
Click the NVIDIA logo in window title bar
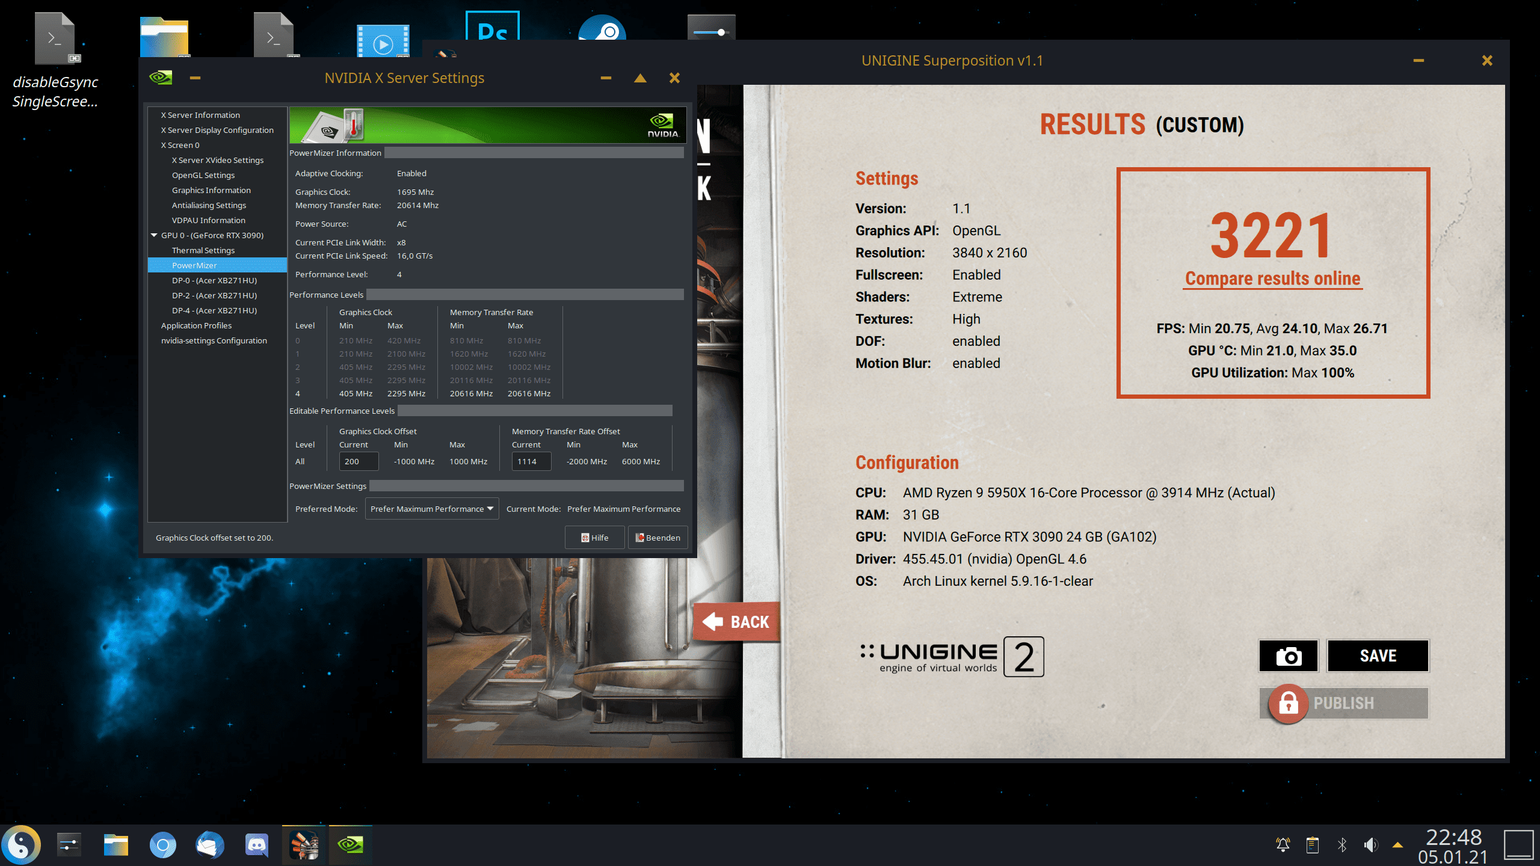tap(161, 78)
